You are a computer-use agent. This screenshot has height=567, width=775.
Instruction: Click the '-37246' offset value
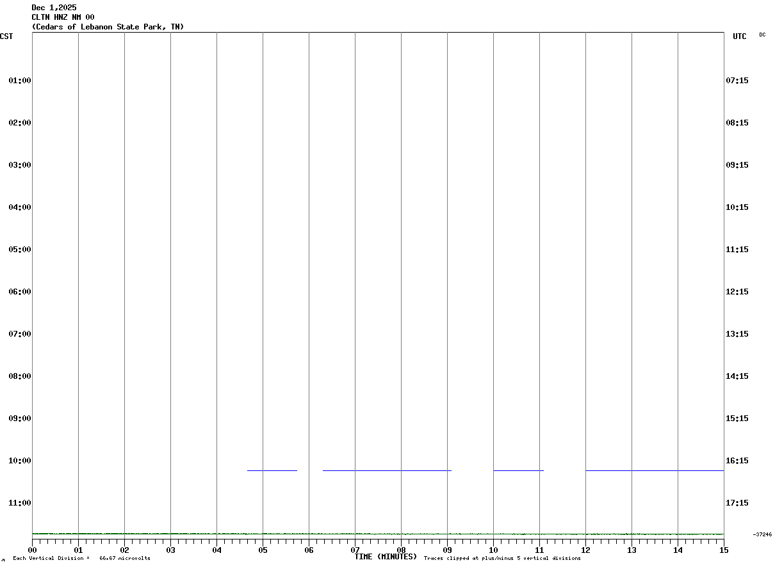(763, 534)
